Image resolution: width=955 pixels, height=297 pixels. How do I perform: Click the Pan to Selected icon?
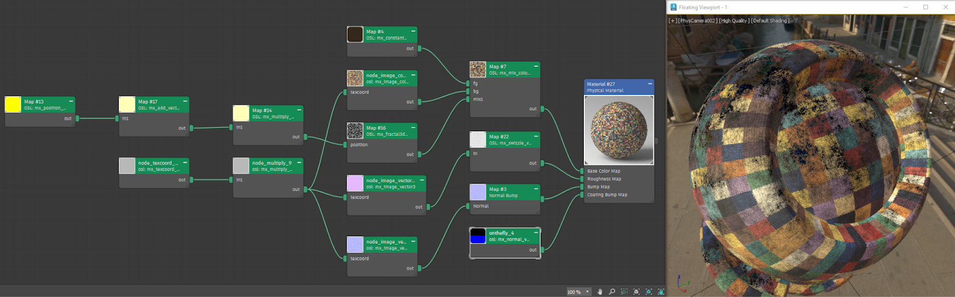pos(661,292)
